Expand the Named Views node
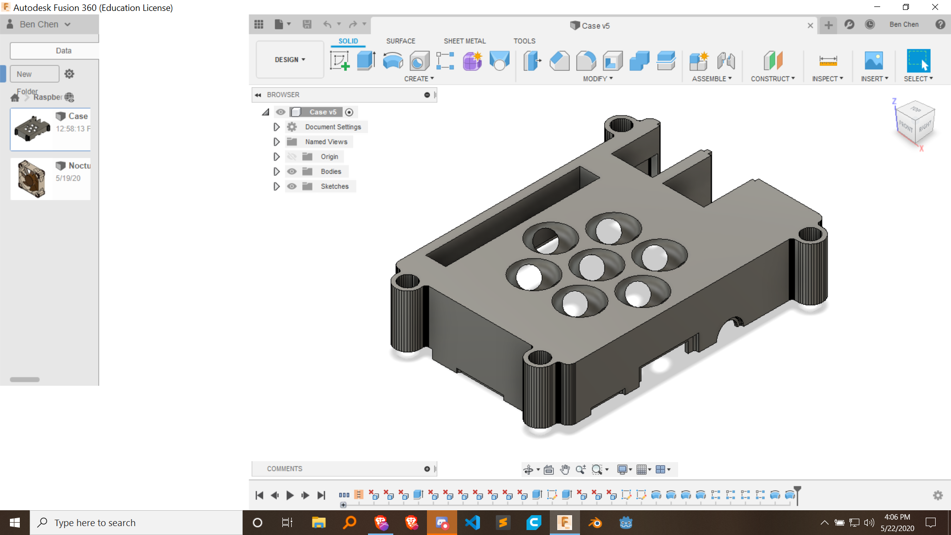This screenshot has height=535, width=951. pos(276,142)
